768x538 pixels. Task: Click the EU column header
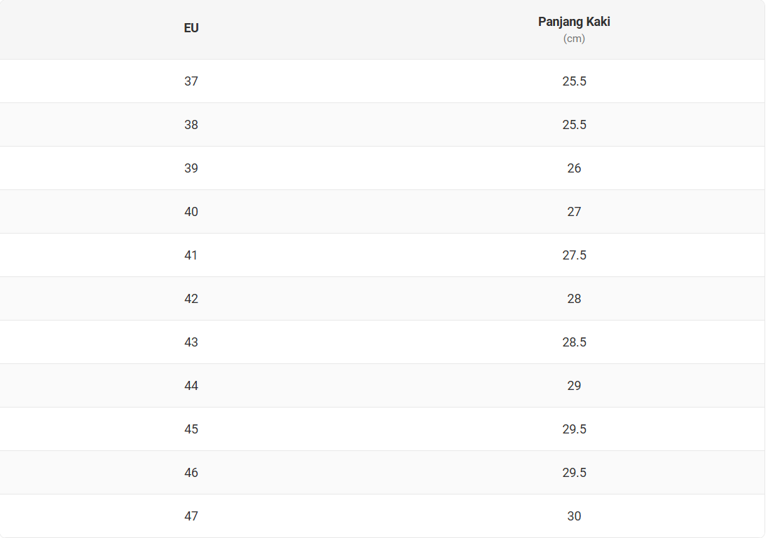191,28
